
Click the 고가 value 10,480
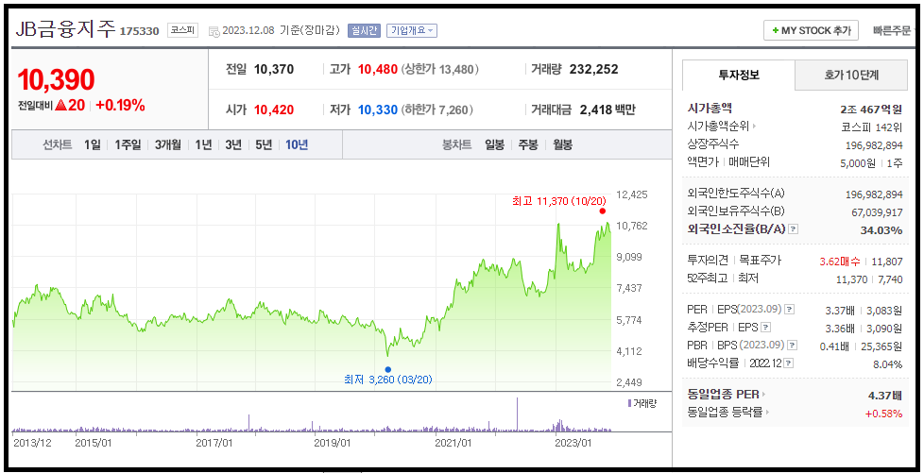pyautogui.click(x=378, y=70)
